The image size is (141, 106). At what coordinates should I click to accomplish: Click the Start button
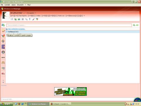(6, 104)
